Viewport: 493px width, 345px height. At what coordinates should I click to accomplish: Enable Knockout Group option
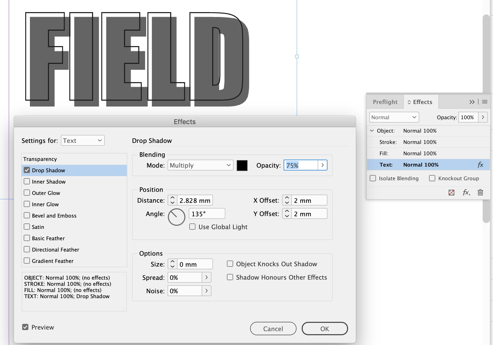coord(432,178)
